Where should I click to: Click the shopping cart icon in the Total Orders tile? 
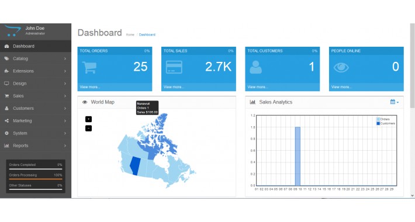(89, 67)
